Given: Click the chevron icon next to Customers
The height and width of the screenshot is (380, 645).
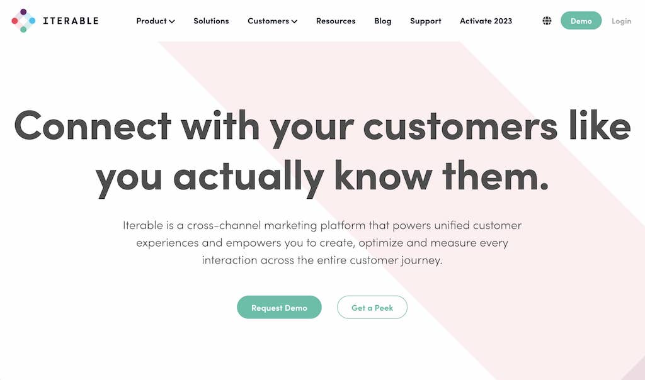Looking at the screenshot, I should pos(293,21).
